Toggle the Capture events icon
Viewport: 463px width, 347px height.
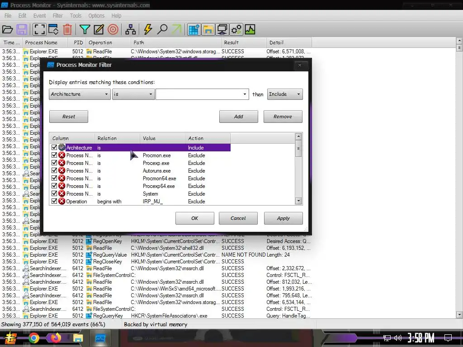pos(39,29)
